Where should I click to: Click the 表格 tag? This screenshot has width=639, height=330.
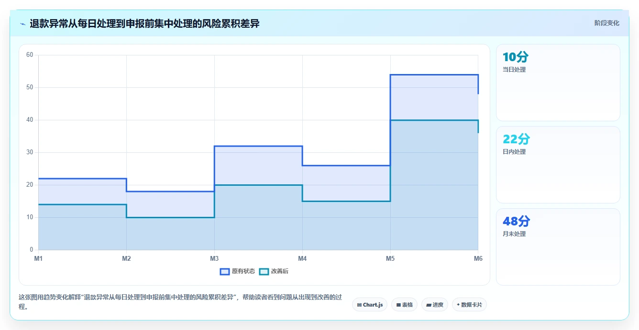pos(405,305)
